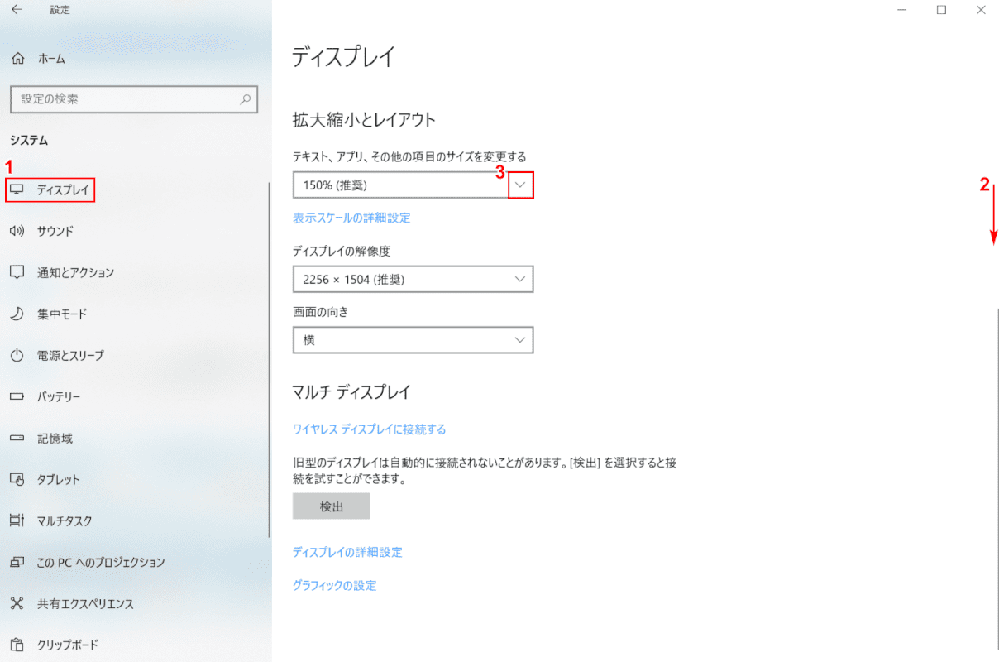Viewport: 999px width, 662px height.
Task: Click the サウンド speaker icon
Action: (17, 232)
